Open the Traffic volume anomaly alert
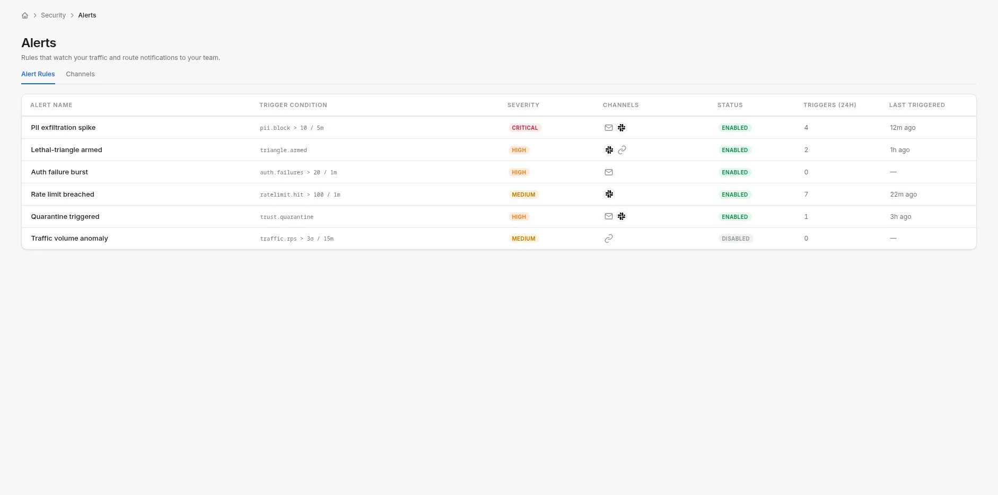The width and height of the screenshot is (998, 495). (x=69, y=238)
